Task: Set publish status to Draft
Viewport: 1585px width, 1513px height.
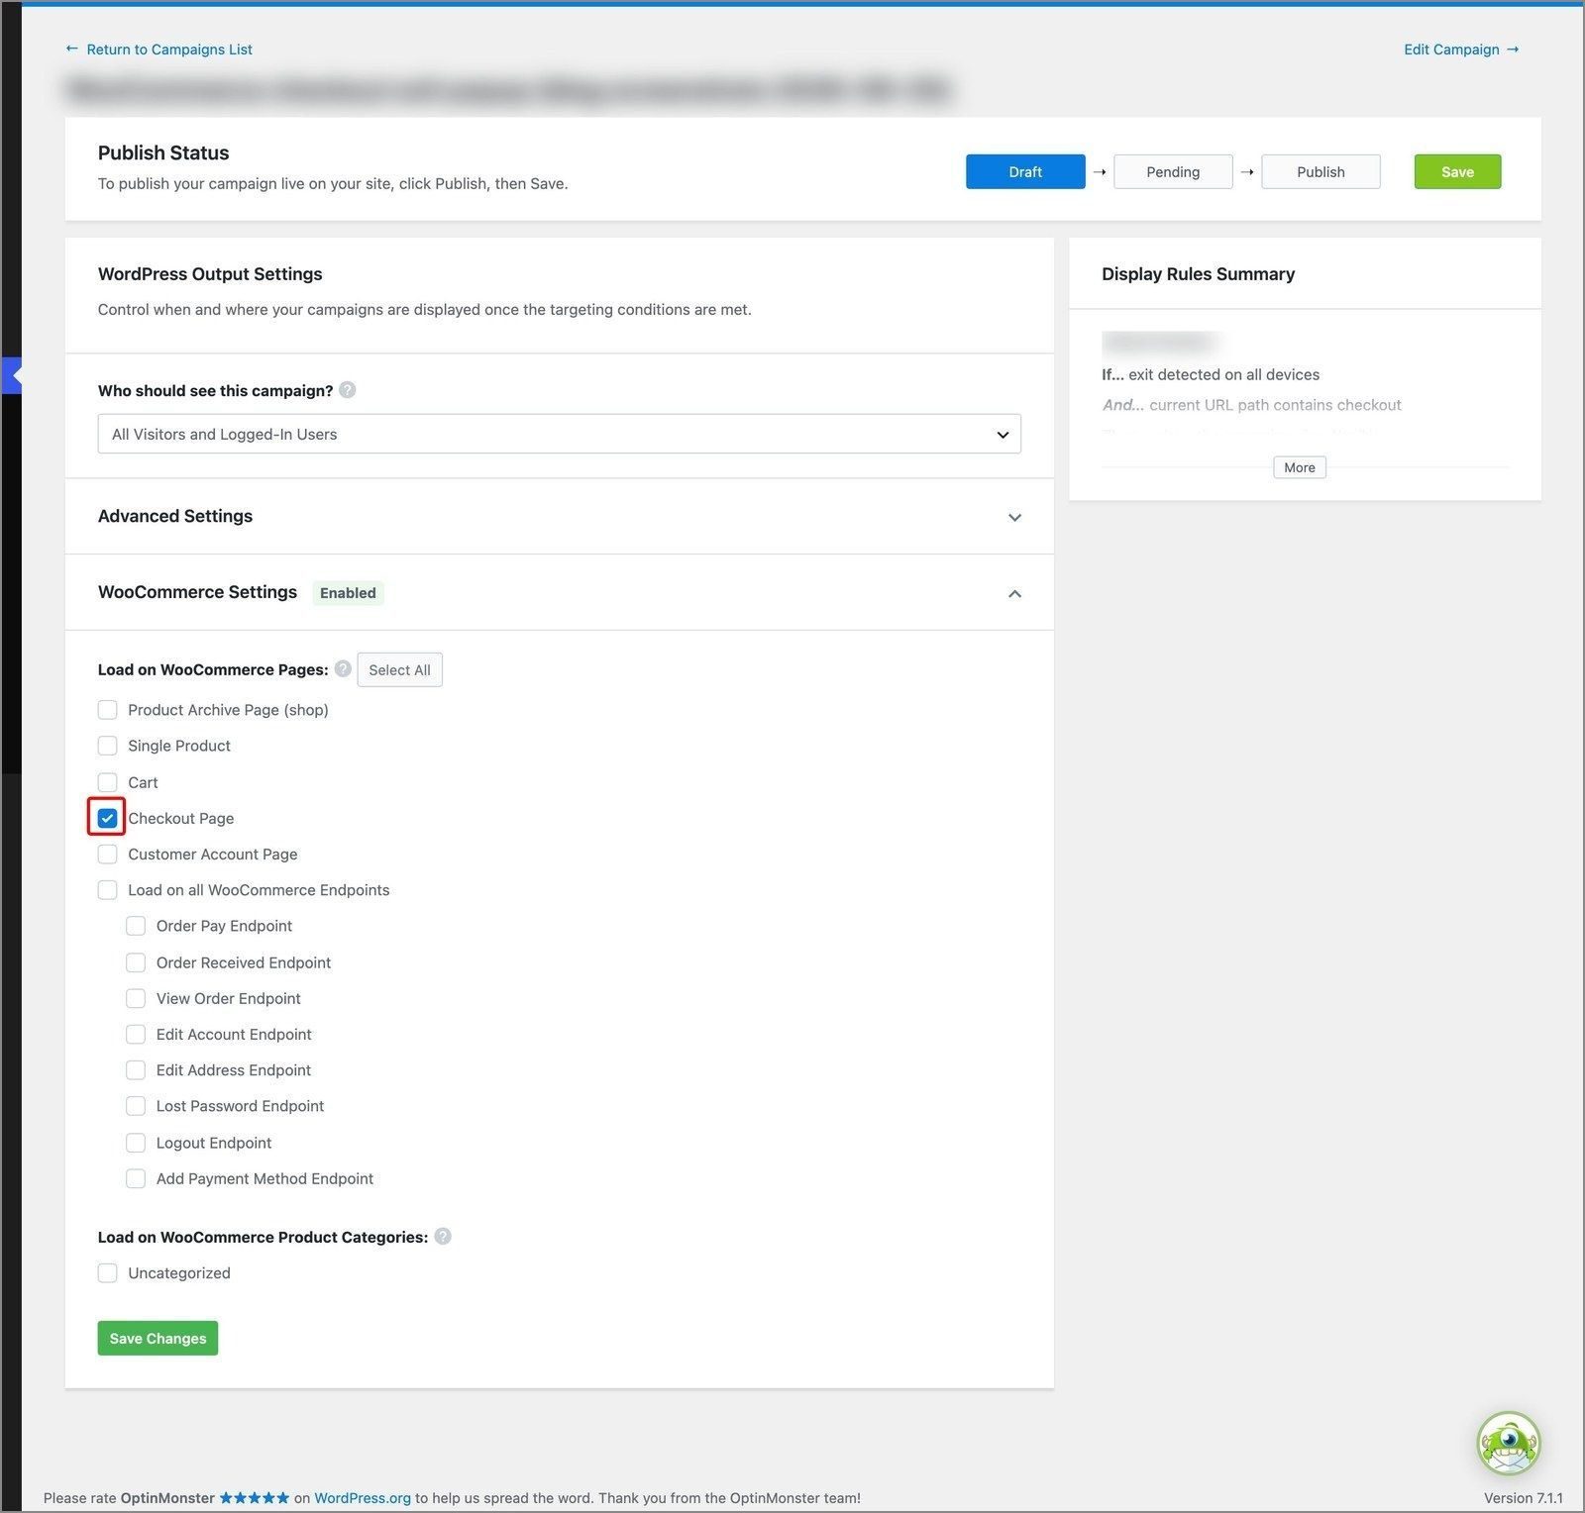Action: tap(1025, 171)
